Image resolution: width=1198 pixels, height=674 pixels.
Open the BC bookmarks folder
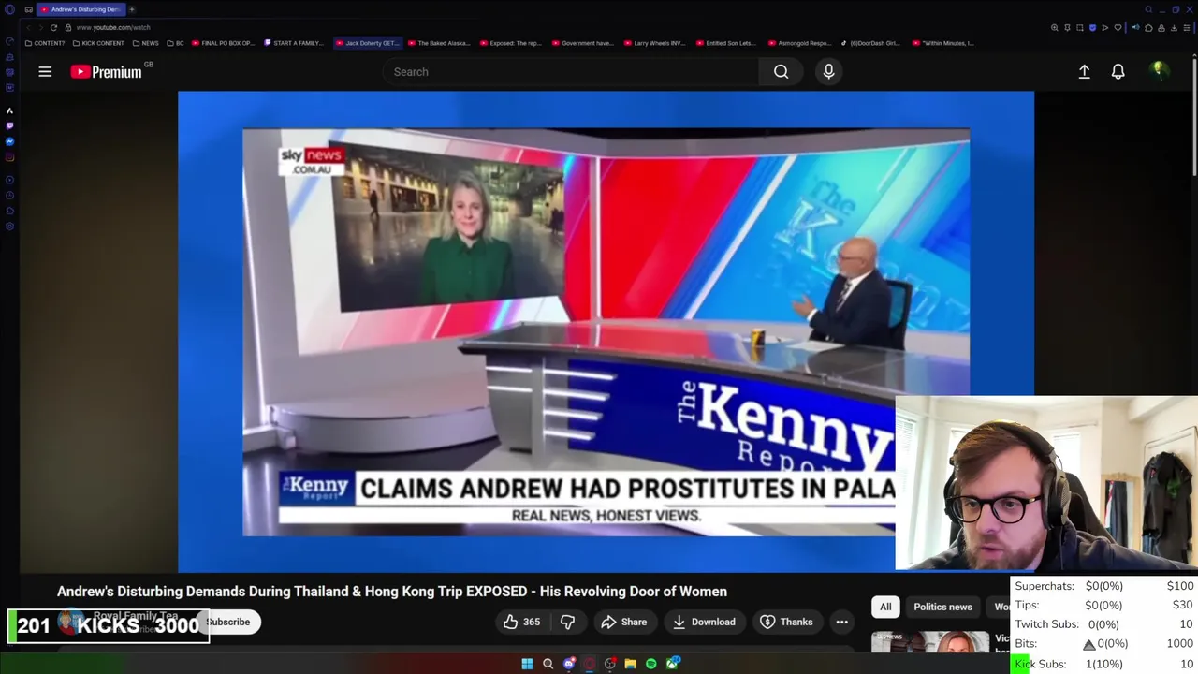[175, 43]
